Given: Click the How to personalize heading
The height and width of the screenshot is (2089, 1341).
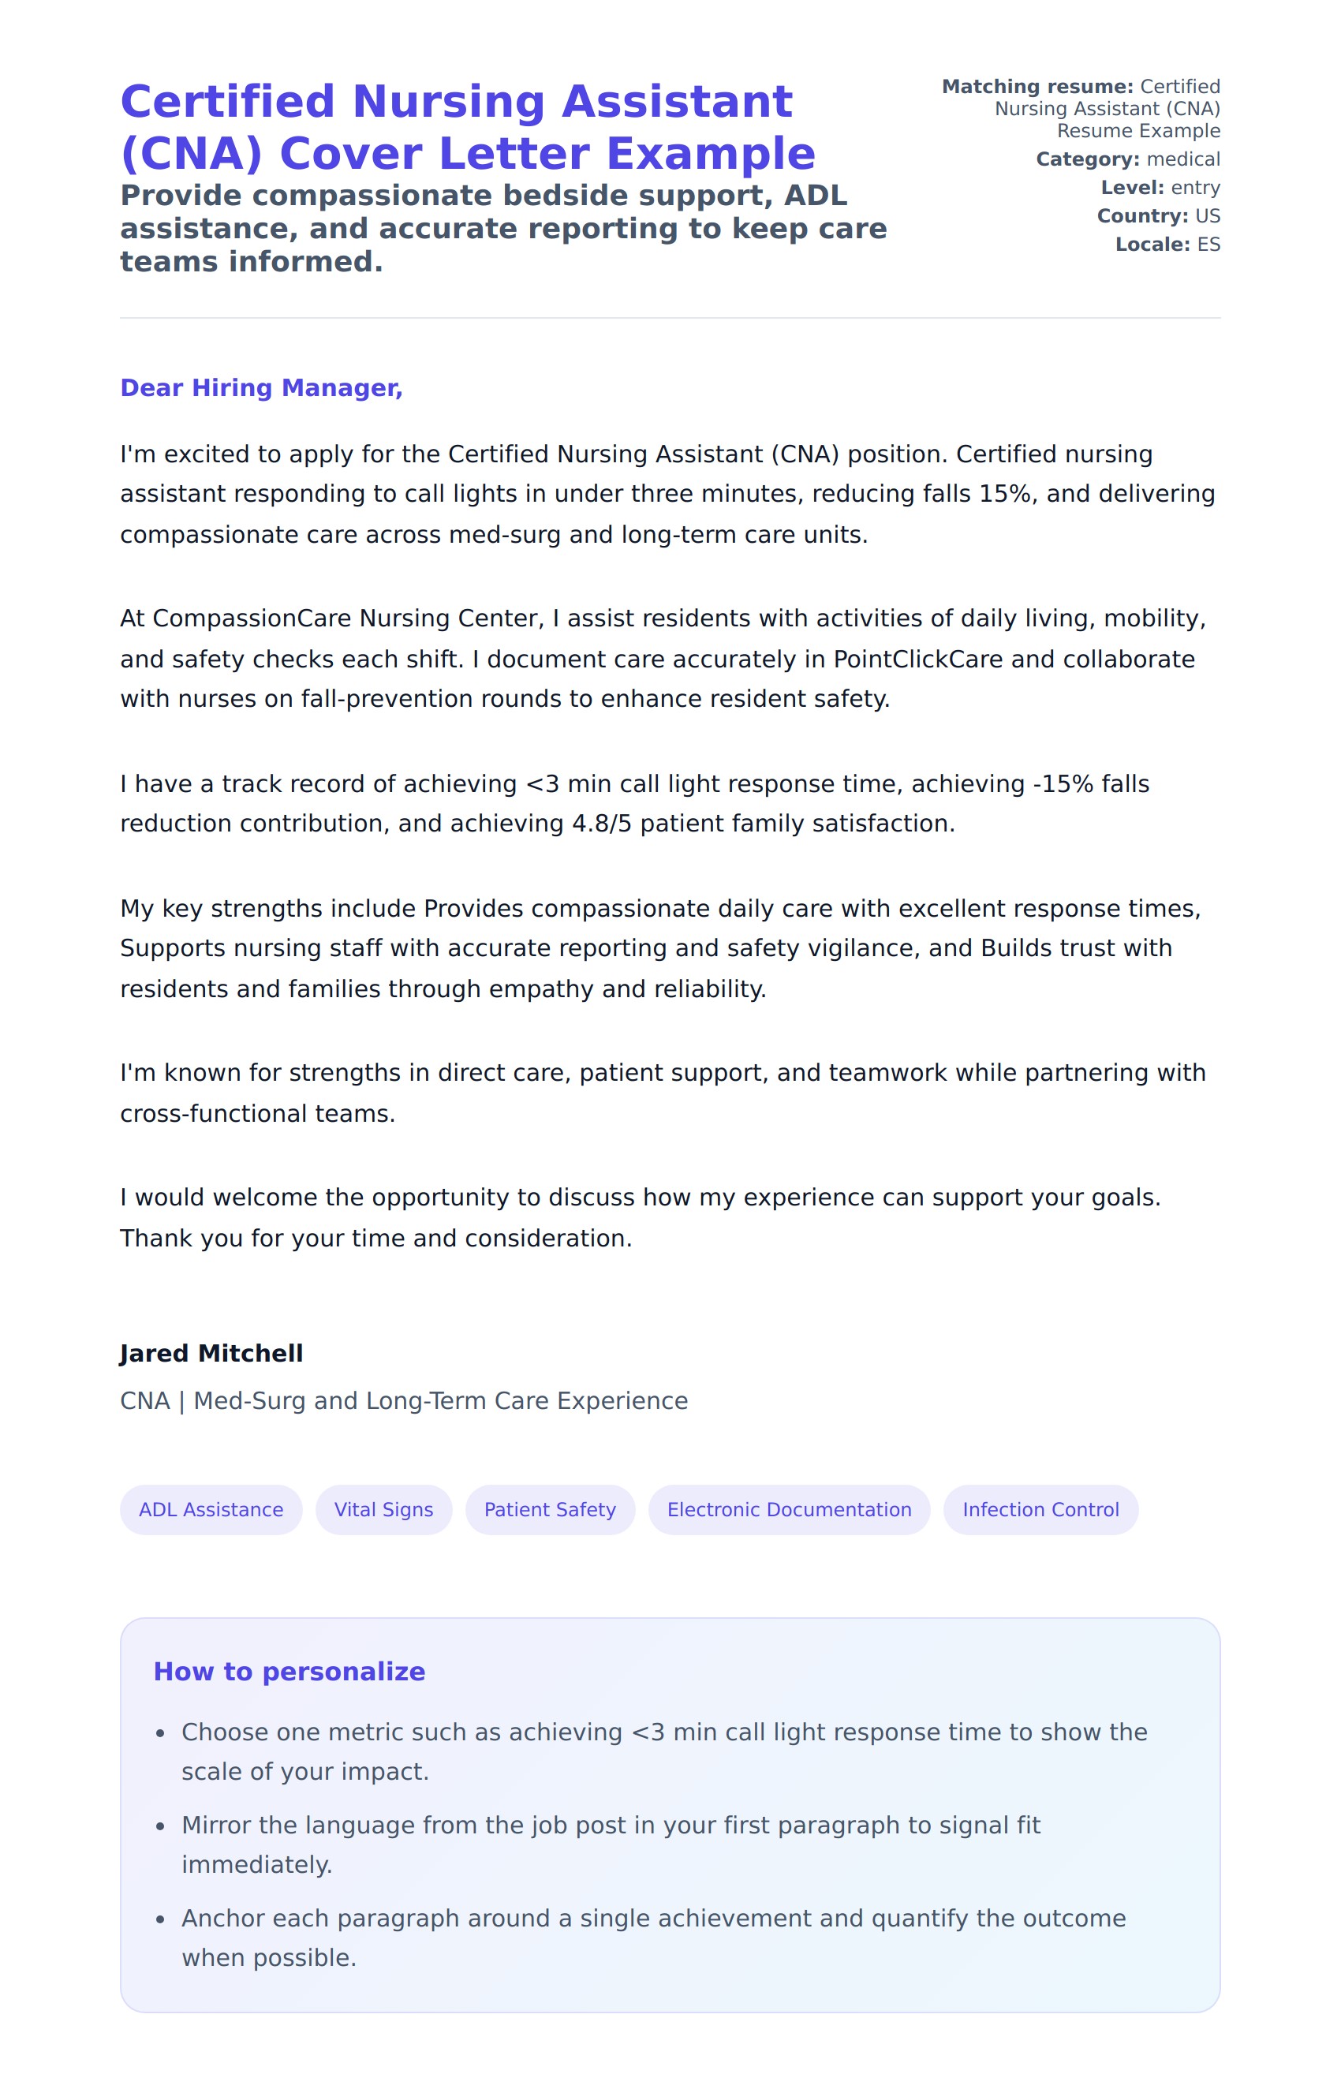Looking at the screenshot, I should click(289, 1671).
